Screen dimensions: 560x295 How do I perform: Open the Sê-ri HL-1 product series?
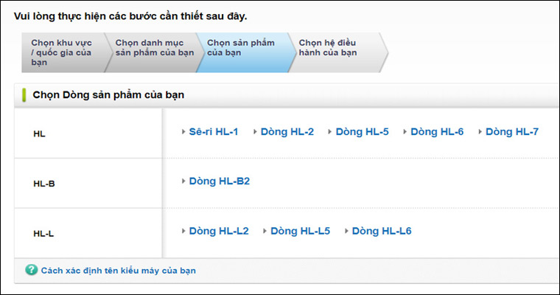point(213,132)
